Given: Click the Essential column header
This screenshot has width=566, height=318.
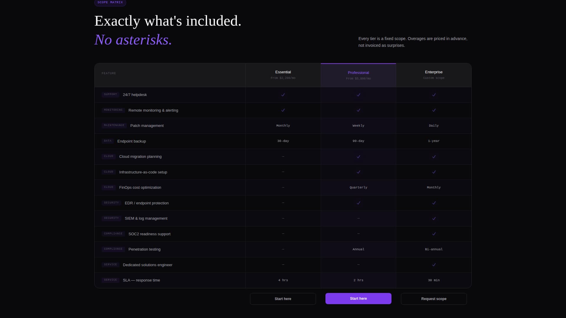Looking at the screenshot, I should pos(283,74).
